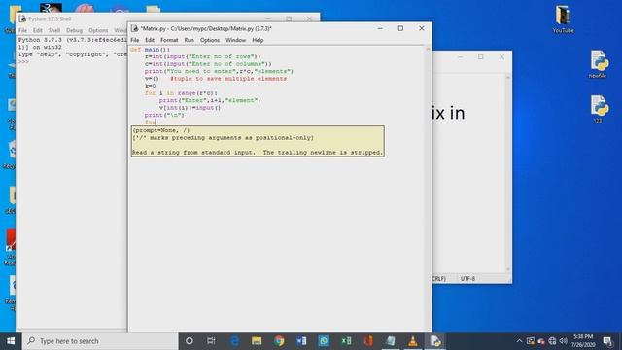The image size is (622, 350).
Task: Click the Matrix.py editor scrollbar up arrow
Action: pos(428,49)
